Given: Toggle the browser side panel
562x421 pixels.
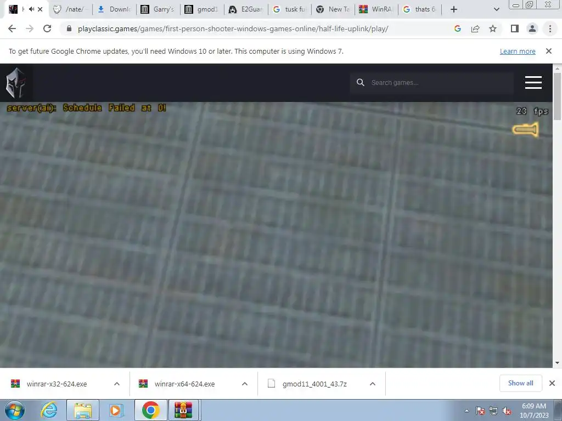Looking at the screenshot, I should tap(515, 29).
